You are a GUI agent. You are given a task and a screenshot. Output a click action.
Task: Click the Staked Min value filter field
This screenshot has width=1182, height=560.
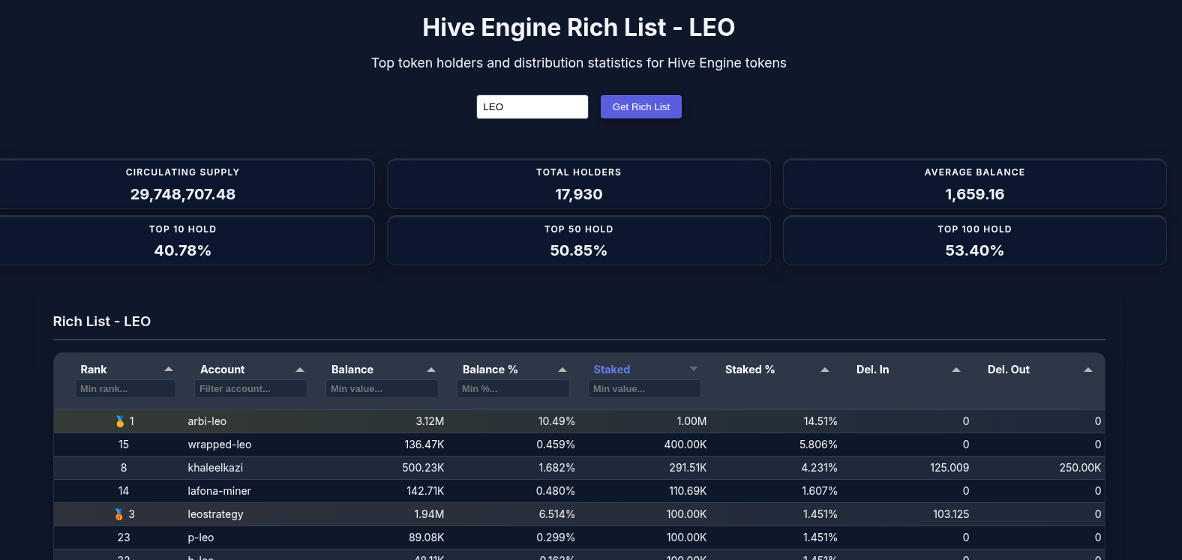point(644,388)
